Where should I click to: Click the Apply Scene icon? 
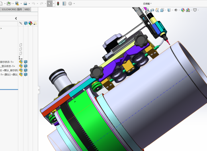[188, 10]
